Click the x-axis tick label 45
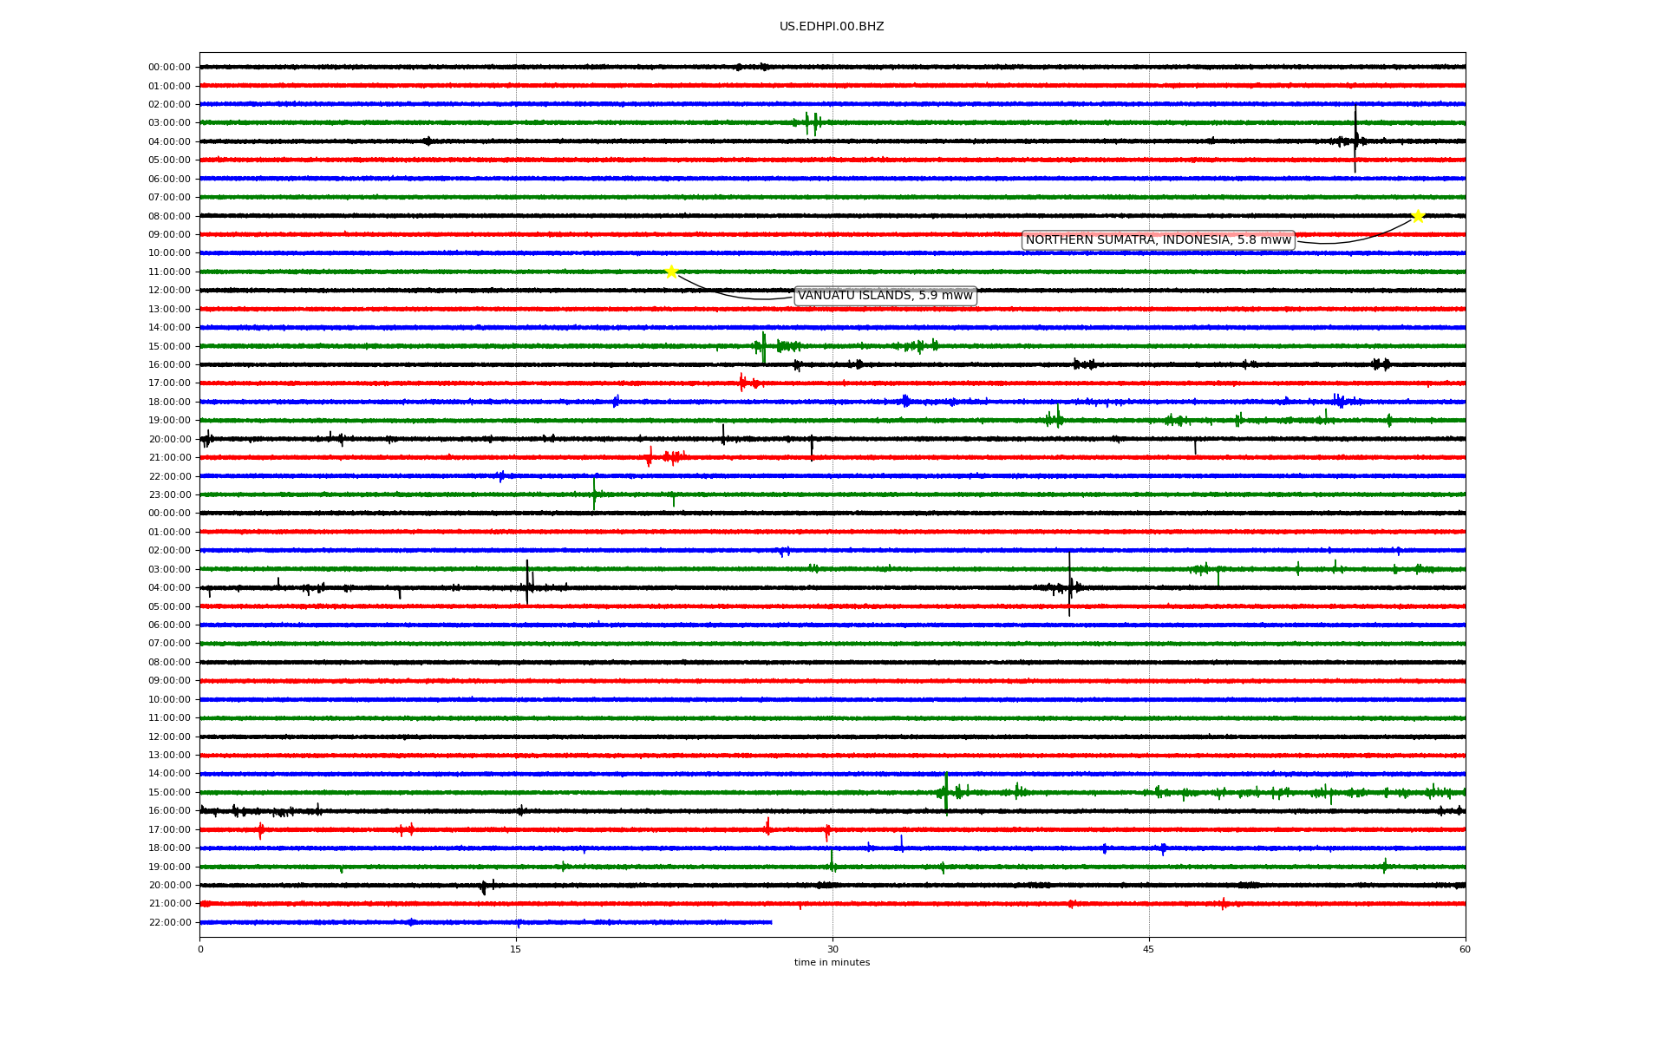1665x1041 pixels. 1149,949
